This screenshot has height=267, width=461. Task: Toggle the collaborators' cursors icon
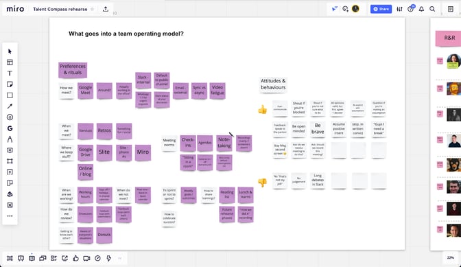coord(335,9)
